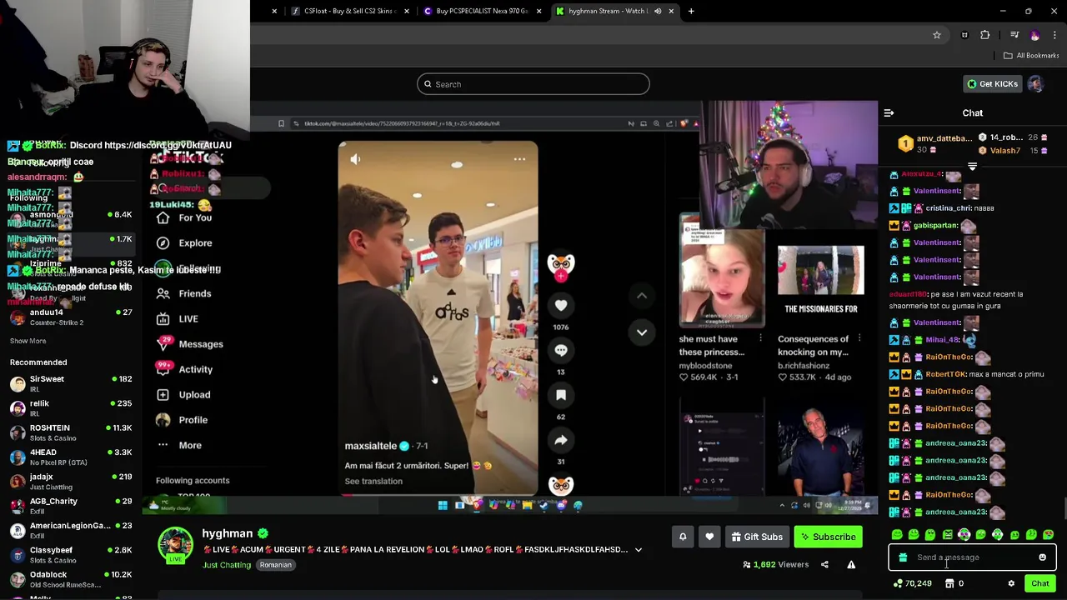Focus the Kick search box
The width and height of the screenshot is (1067, 600).
click(533, 84)
